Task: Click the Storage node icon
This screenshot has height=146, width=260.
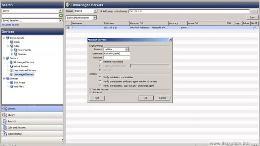Action: pos(8,78)
